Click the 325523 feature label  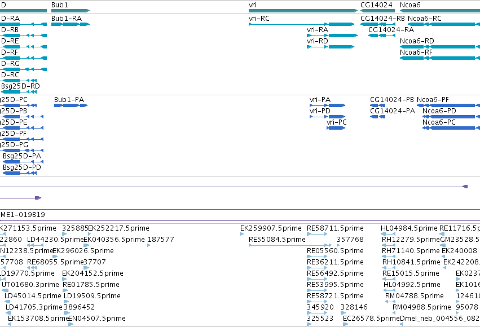(320, 319)
